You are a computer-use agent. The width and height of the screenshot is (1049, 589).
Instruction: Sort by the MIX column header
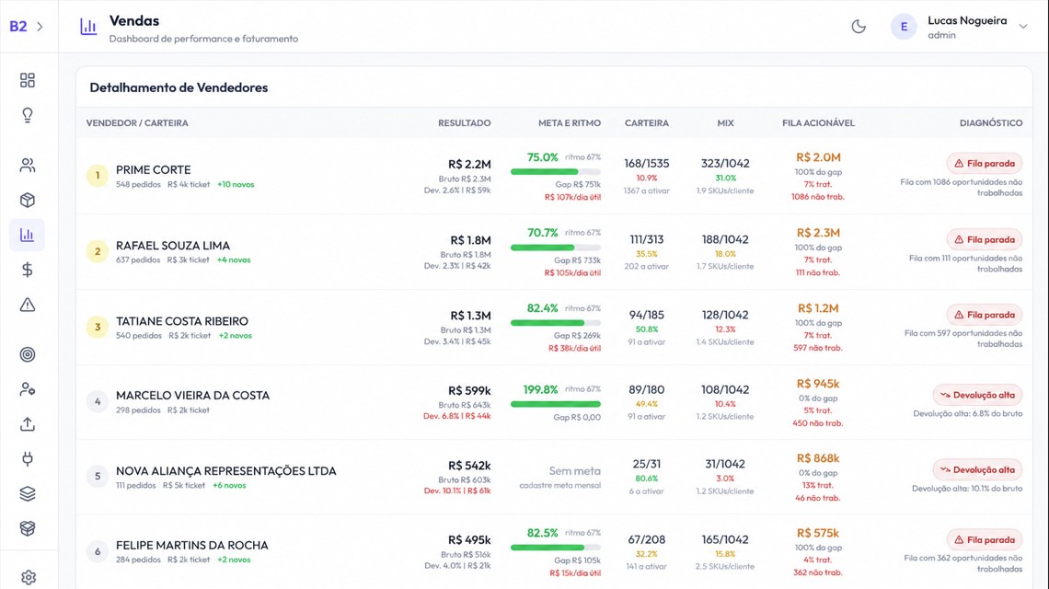(725, 123)
